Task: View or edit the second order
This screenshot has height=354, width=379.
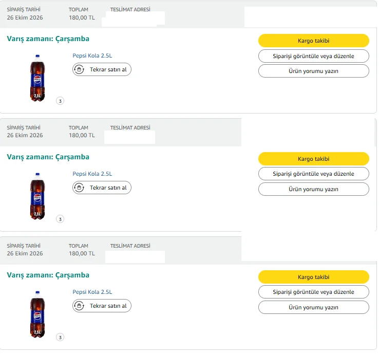Action: point(313,174)
